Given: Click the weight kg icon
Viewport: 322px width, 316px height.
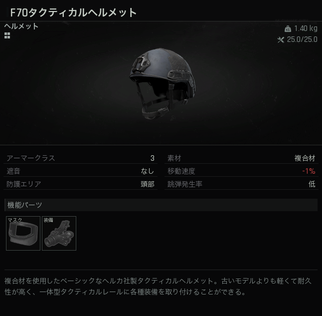Looking at the screenshot, I should pyautogui.click(x=288, y=29).
